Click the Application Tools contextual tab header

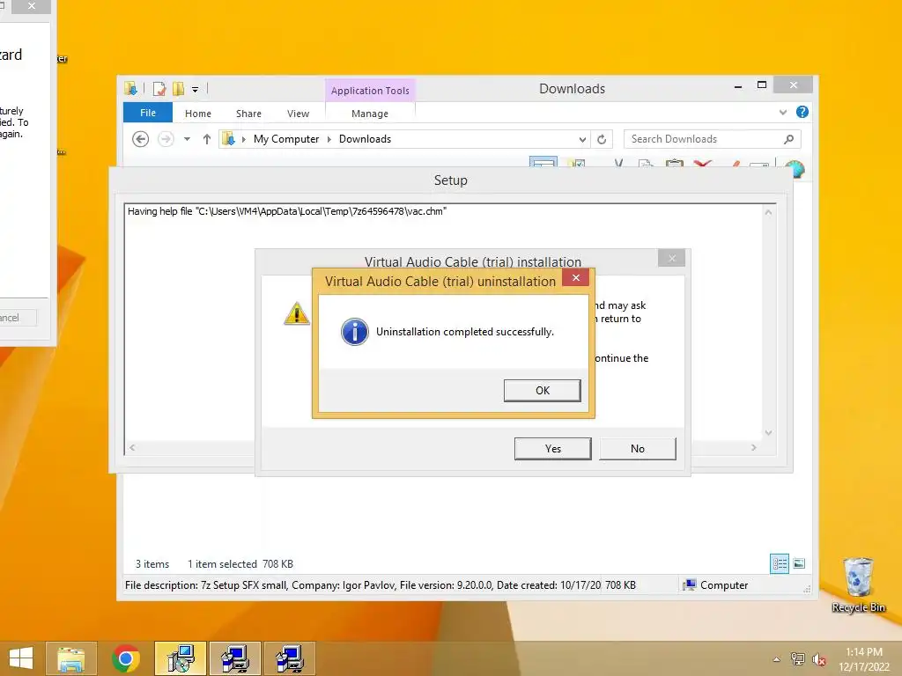pyautogui.click(x=370, y=91)
